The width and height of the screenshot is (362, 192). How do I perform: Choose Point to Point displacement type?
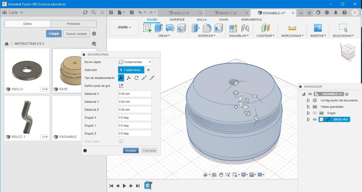pos(144,78)
